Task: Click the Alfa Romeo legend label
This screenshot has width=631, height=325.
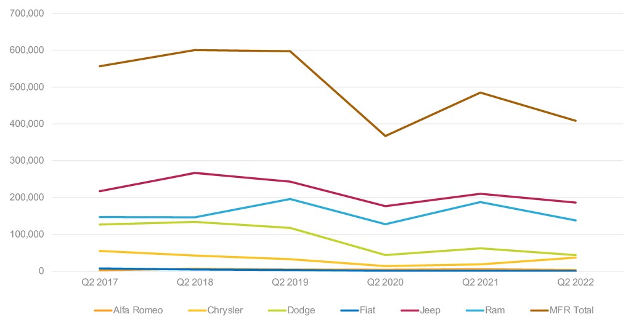Action: tap(138, 310)
